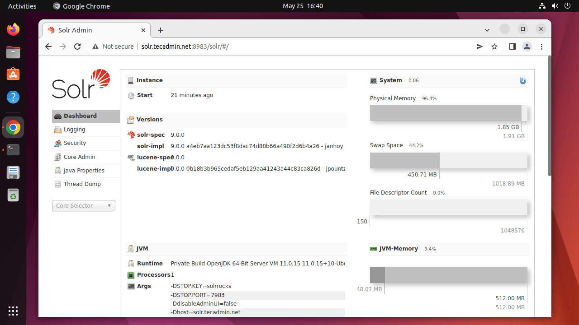Click the Args terminal icon

(131, 286)
